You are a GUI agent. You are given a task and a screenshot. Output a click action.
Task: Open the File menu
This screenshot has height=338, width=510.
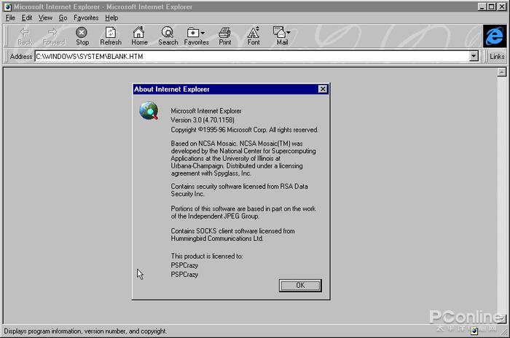10,18
